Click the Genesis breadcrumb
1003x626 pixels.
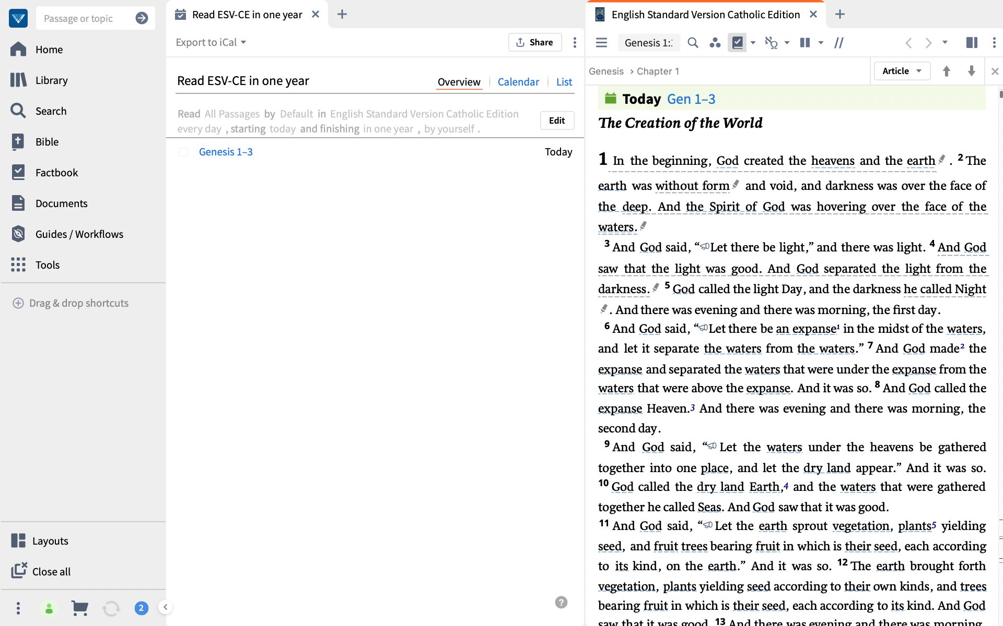point(606,71)
